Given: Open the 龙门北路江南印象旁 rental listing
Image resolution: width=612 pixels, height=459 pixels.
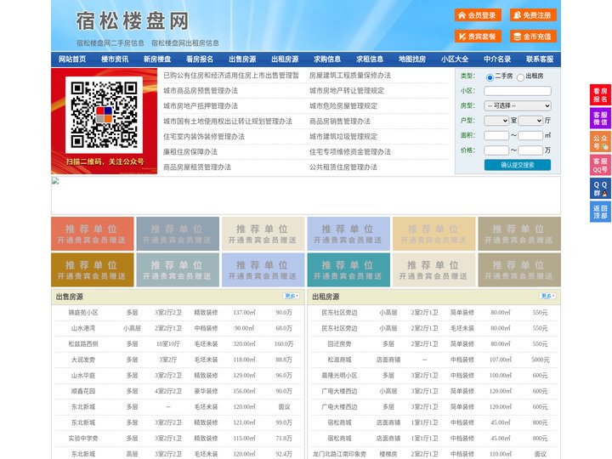Looking at the screenshot, I should tap(339, 454).
